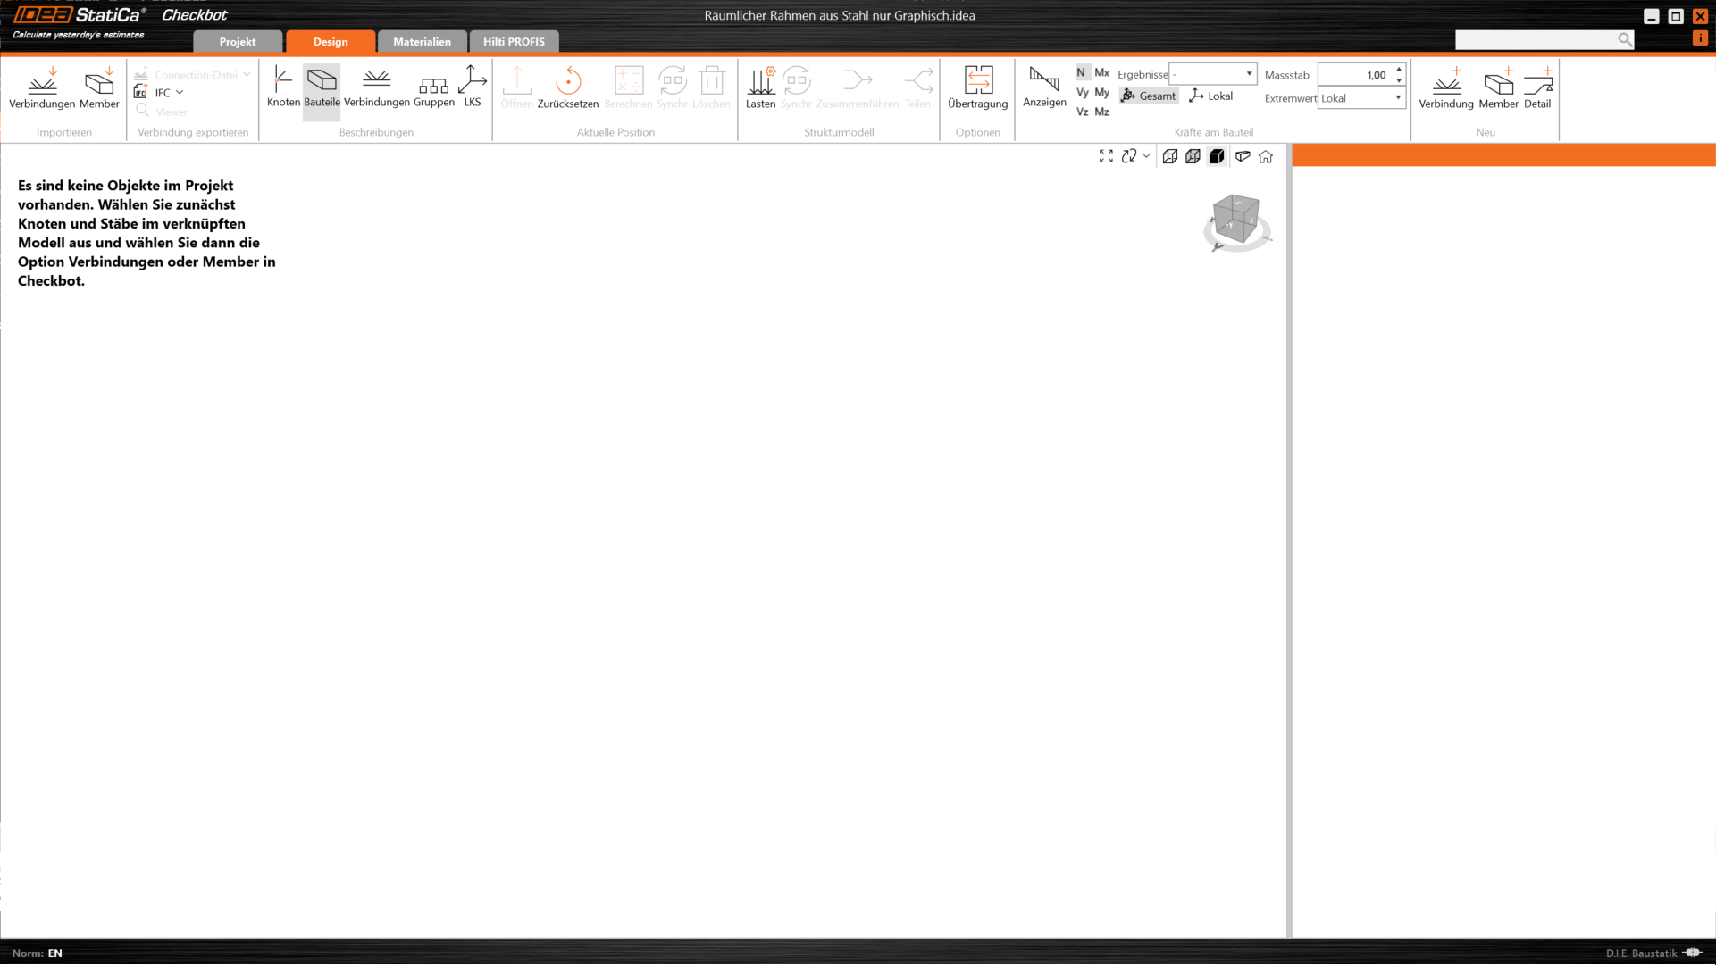
Task: Select the Lokal coordinate option
Action: click(1211, 96)
